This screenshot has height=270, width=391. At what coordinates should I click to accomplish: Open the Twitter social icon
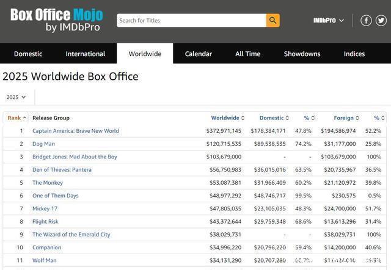click(381, 21)
